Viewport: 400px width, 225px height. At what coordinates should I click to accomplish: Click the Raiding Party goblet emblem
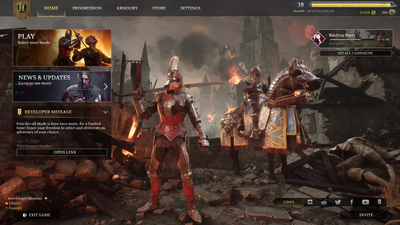point(318,39)
